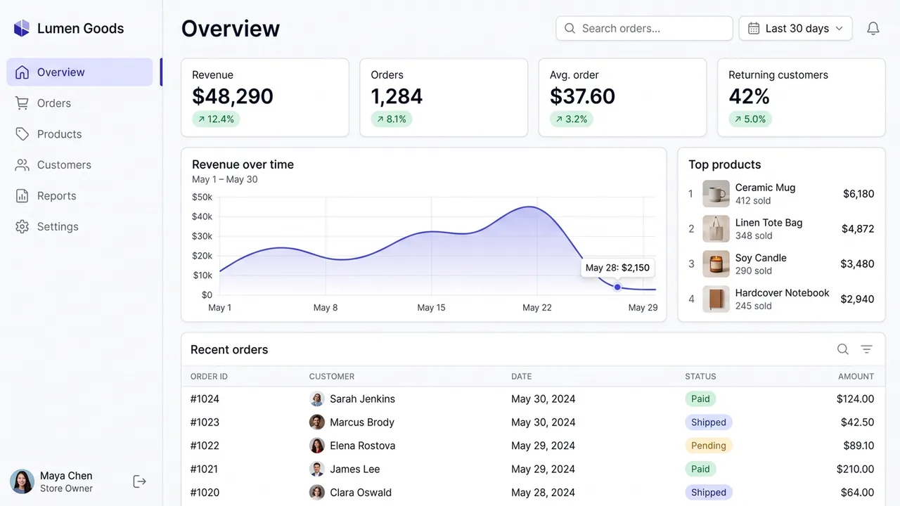
Task: Click the search icon in Recent orders
Action: tap(842, 349)
